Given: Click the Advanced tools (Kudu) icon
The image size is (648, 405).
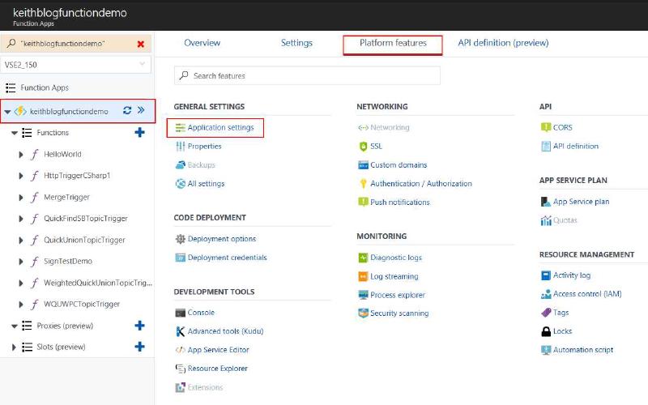Looking at the screenshot, I should point(181,331).
